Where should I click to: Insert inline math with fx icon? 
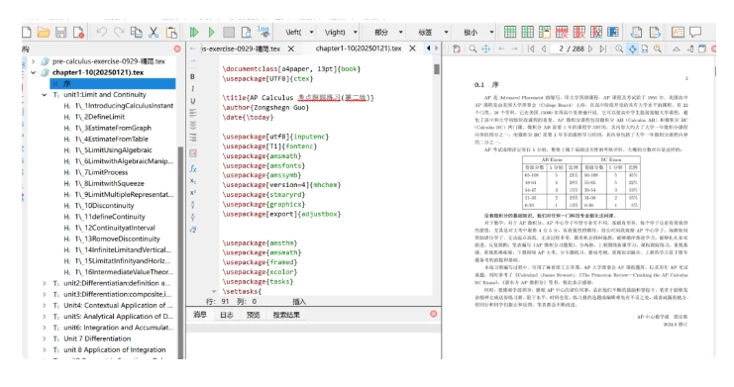pyautogui.click(x=193, y=168)
